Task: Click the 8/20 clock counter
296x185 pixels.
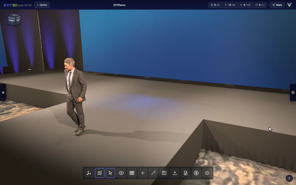Action: (x=216, y=5)
